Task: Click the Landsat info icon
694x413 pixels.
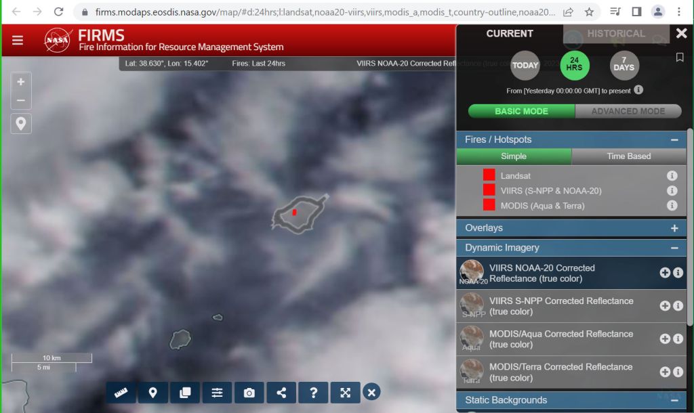Action: pyautogui.click(x=672, y=176)
